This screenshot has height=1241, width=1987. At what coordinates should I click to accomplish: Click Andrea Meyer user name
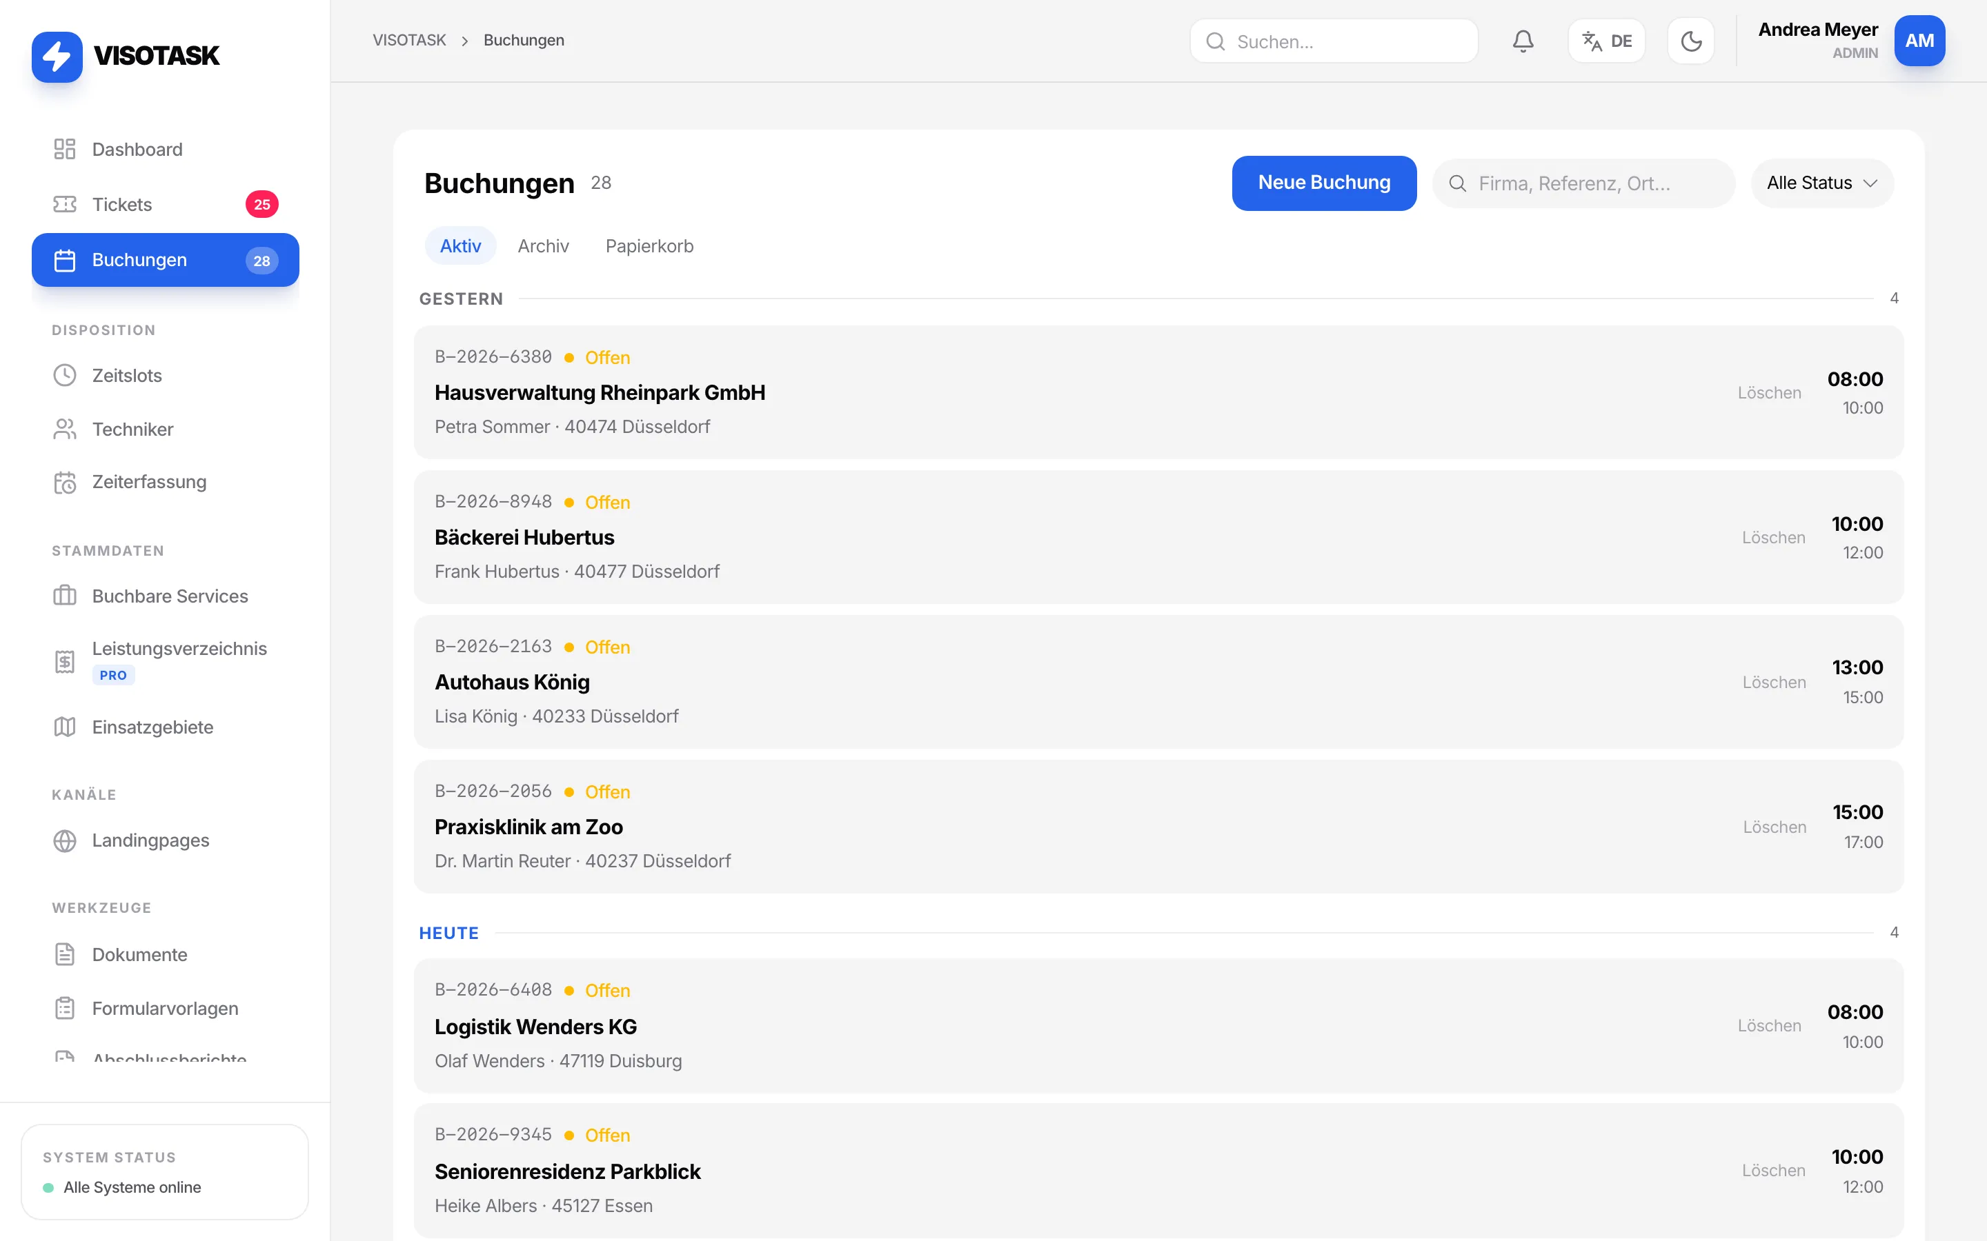pos(1818,30)
